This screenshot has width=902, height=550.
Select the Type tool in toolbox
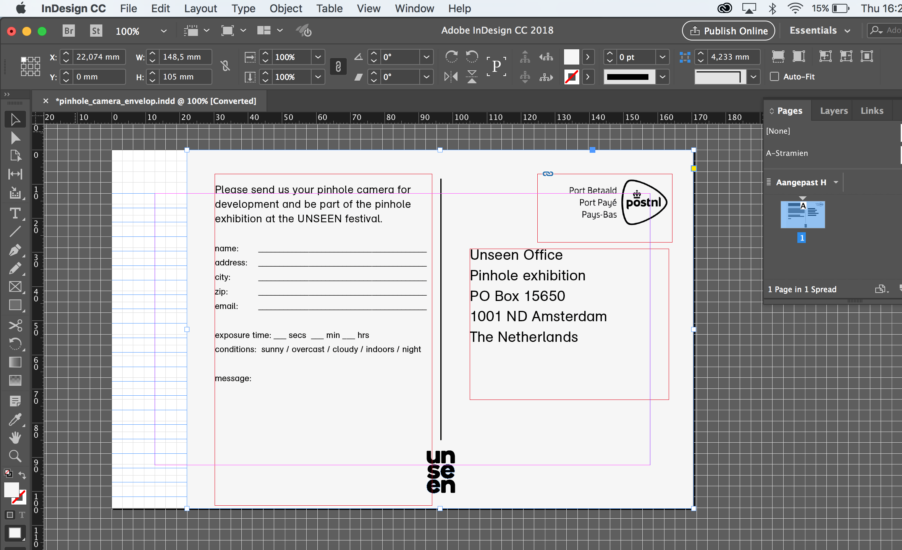point(15,213)
